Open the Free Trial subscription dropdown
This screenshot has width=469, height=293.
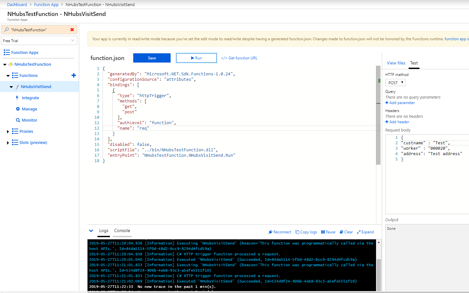tap(39, 41)
